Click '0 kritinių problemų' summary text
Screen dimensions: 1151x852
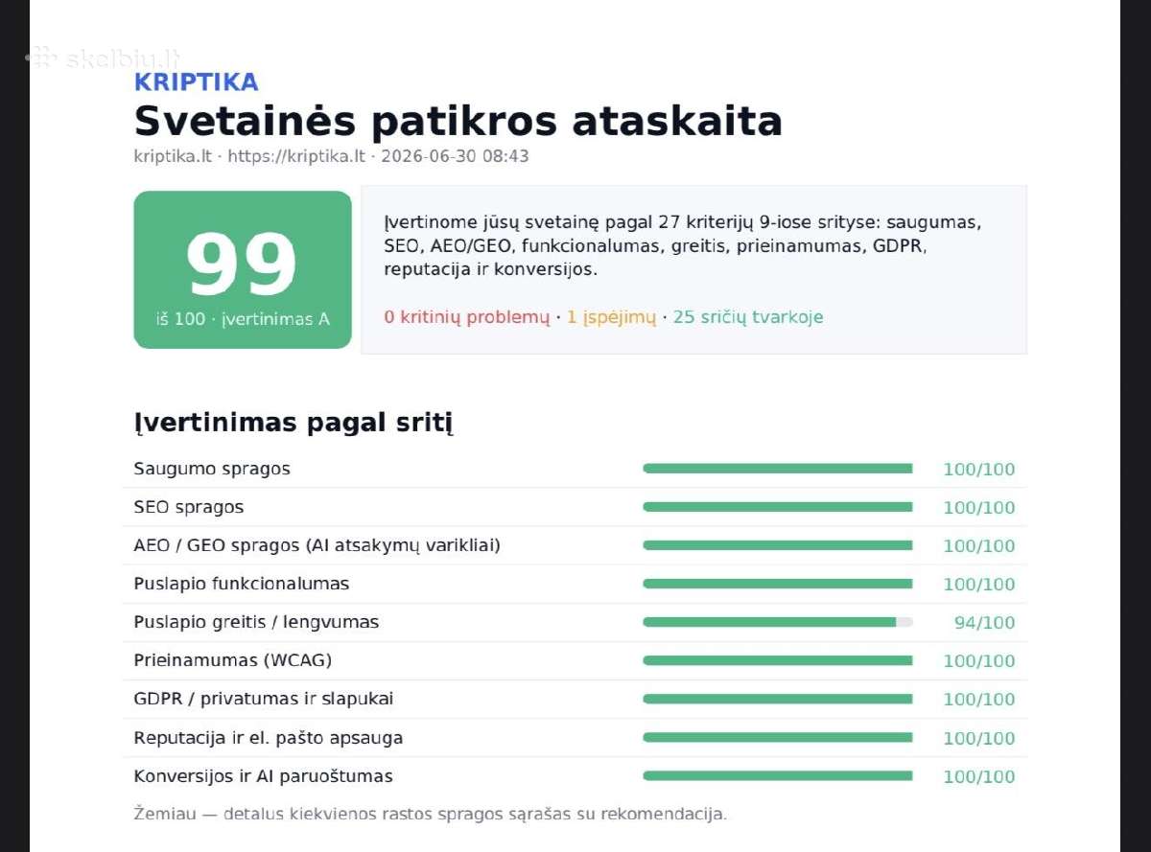coord(467,317)
